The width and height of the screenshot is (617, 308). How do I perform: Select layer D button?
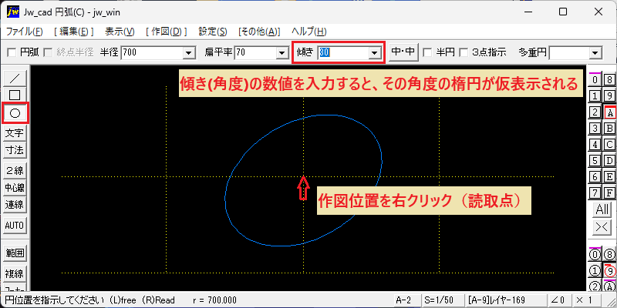tap(609, 161)
